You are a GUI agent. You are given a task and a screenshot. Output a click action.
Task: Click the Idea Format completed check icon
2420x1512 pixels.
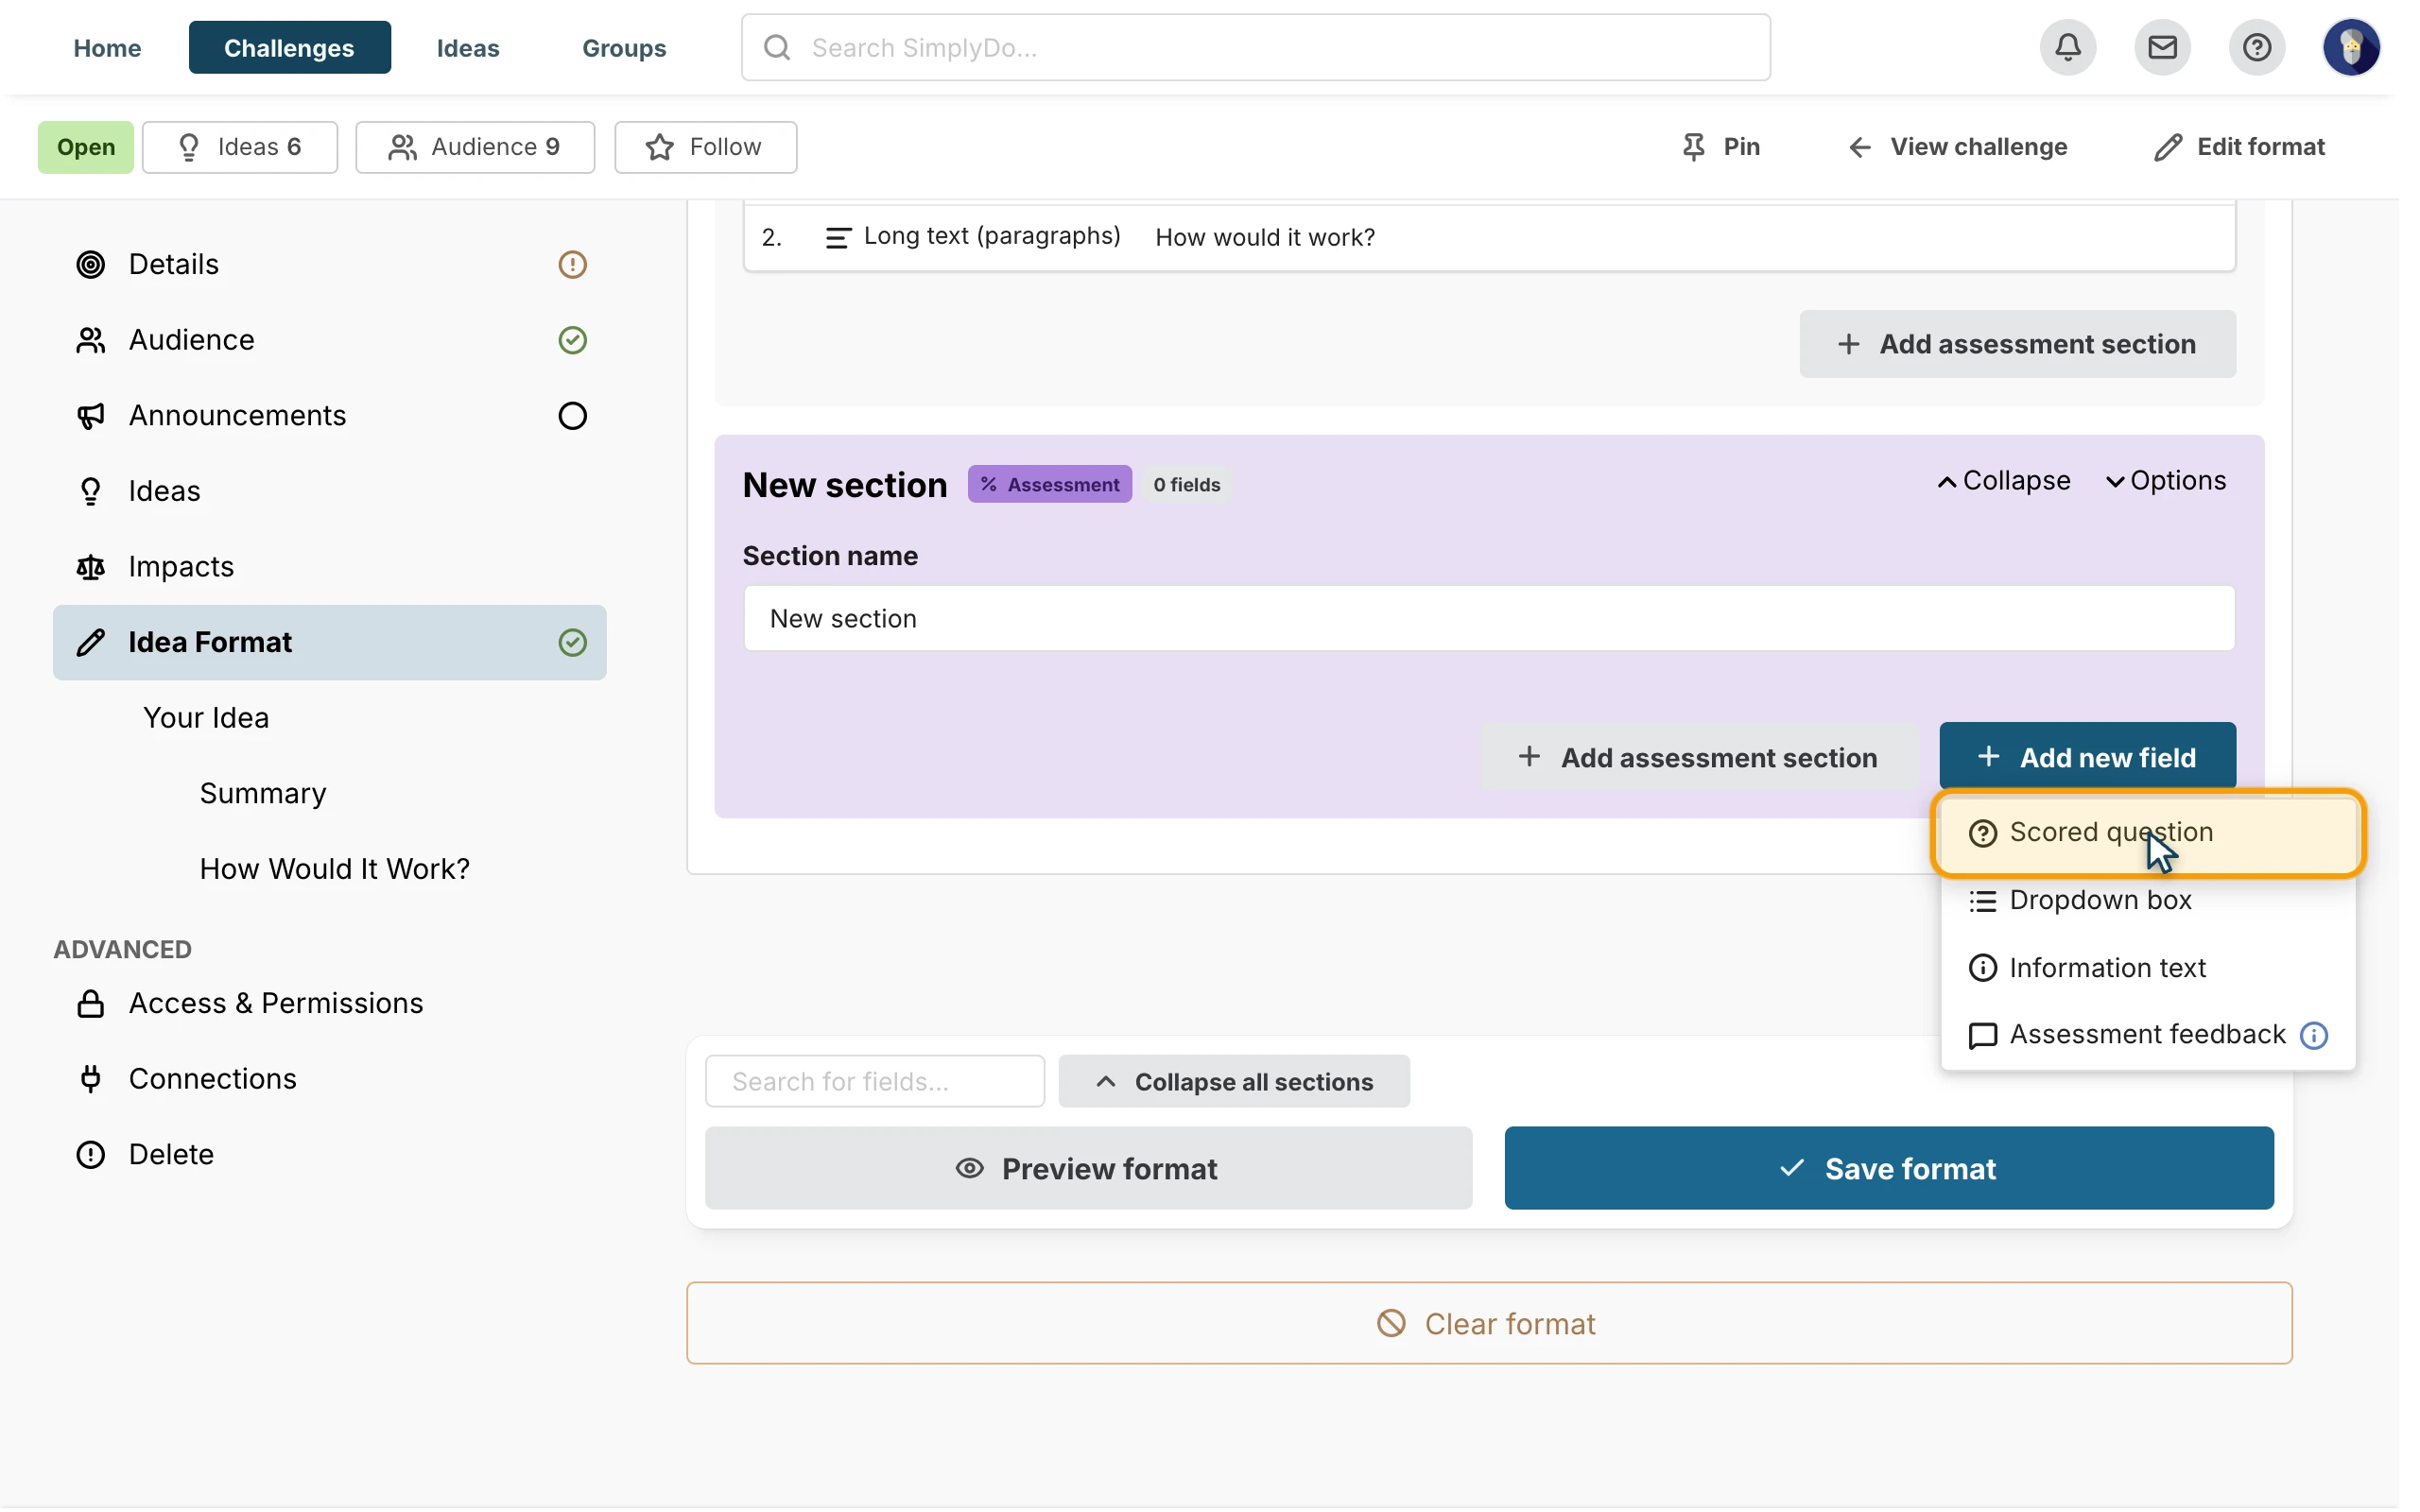[572, 642]
